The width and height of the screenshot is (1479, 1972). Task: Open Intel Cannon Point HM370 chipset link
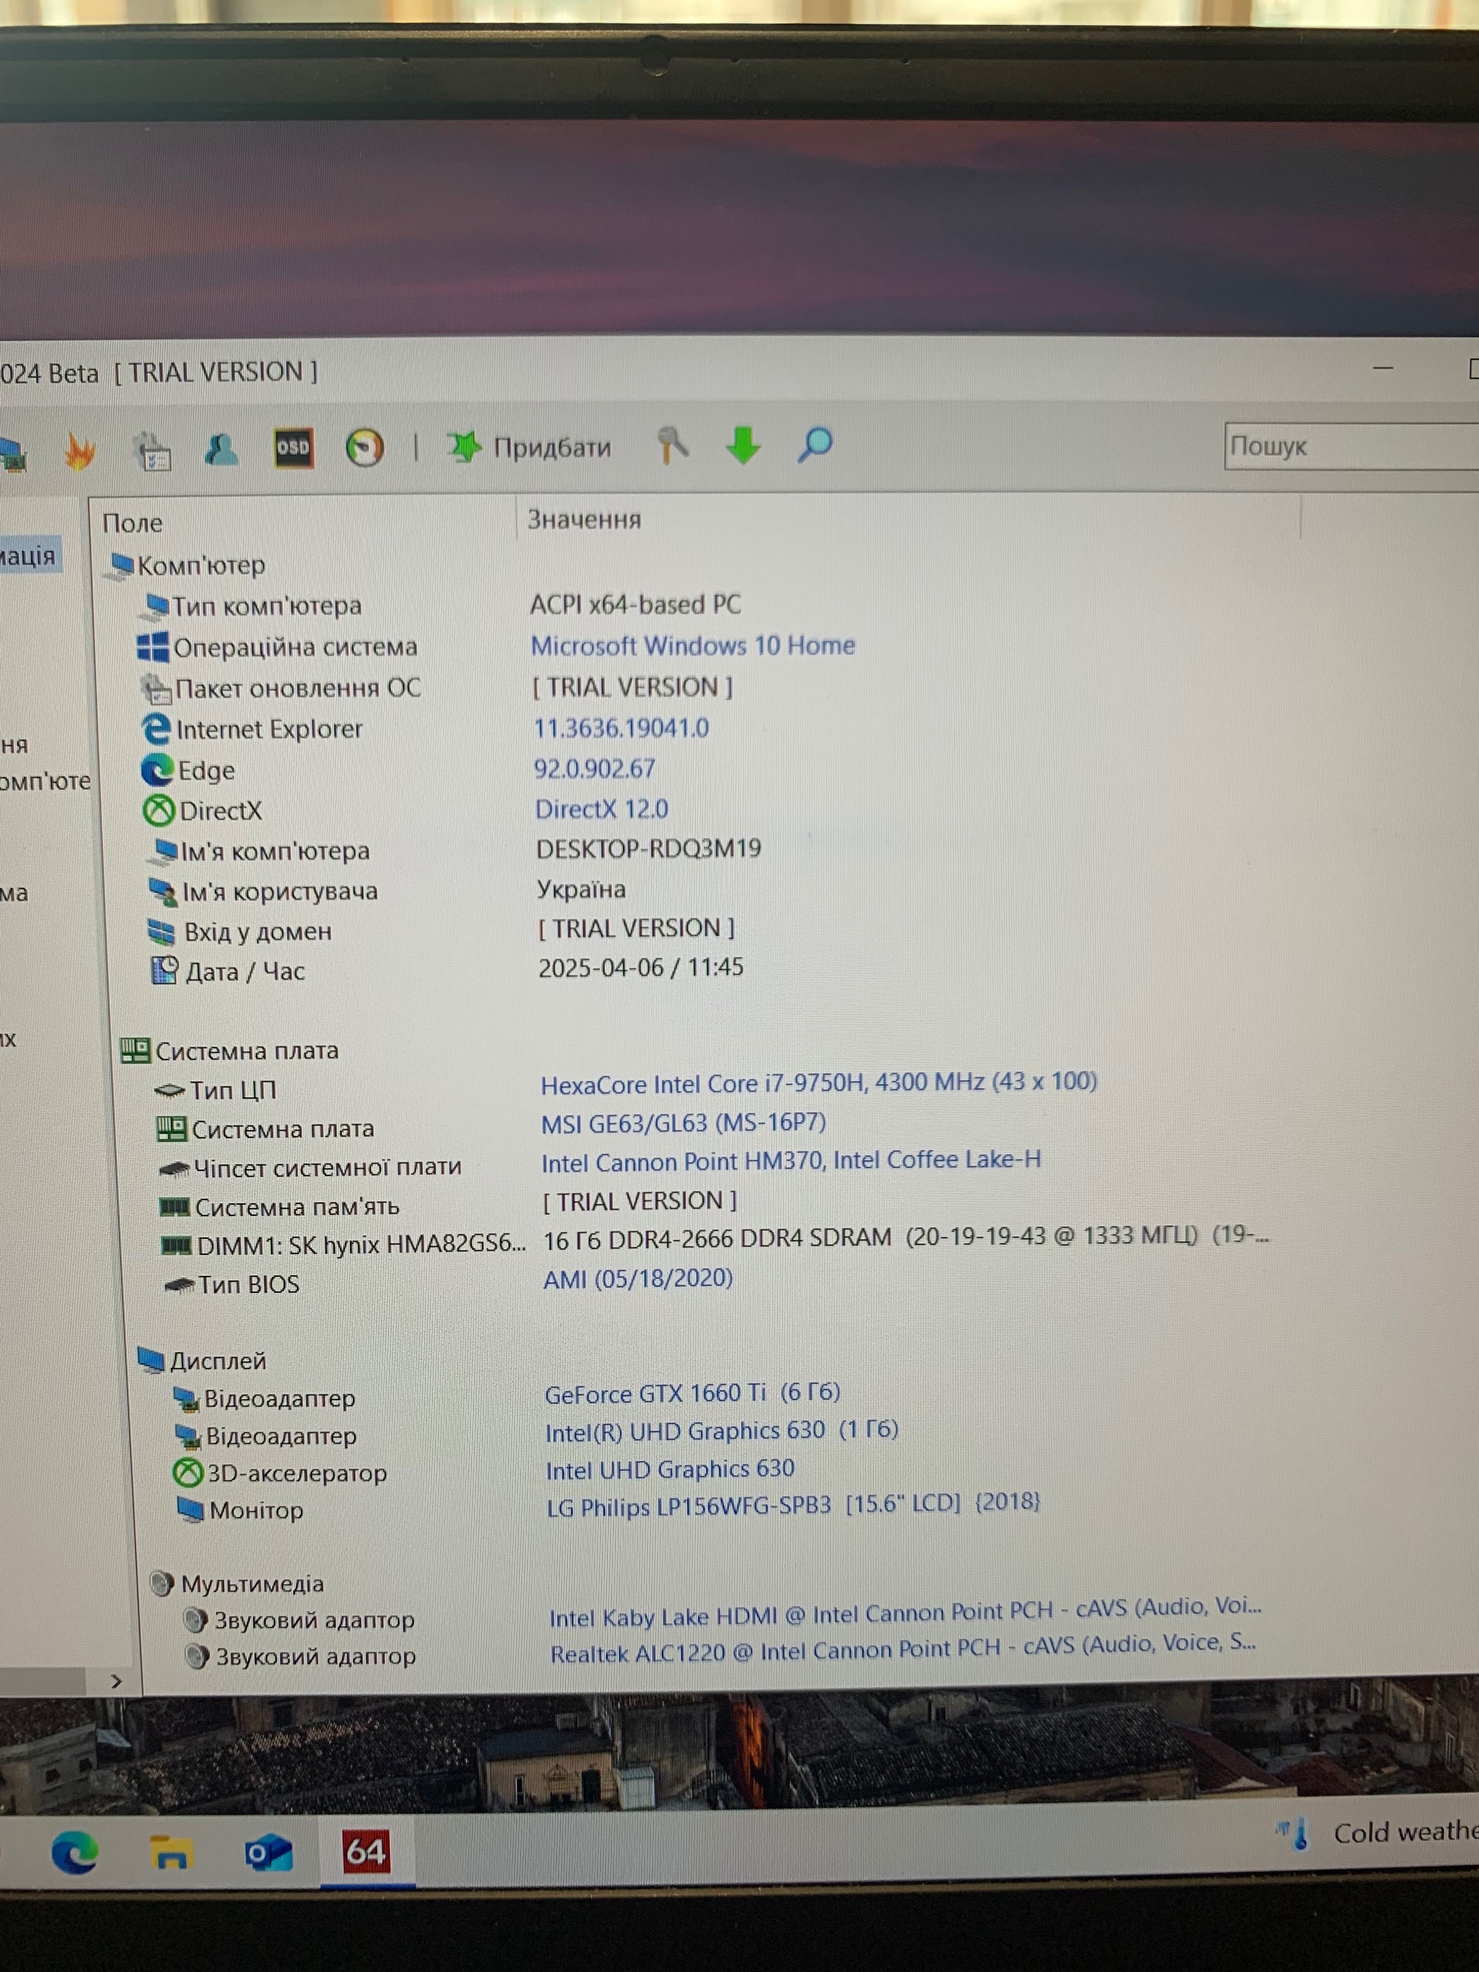(791, 1162)
